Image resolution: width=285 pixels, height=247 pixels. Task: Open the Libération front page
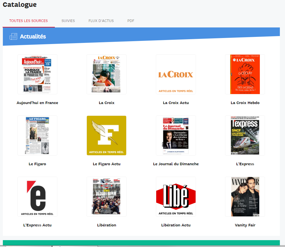click(107, 196)
